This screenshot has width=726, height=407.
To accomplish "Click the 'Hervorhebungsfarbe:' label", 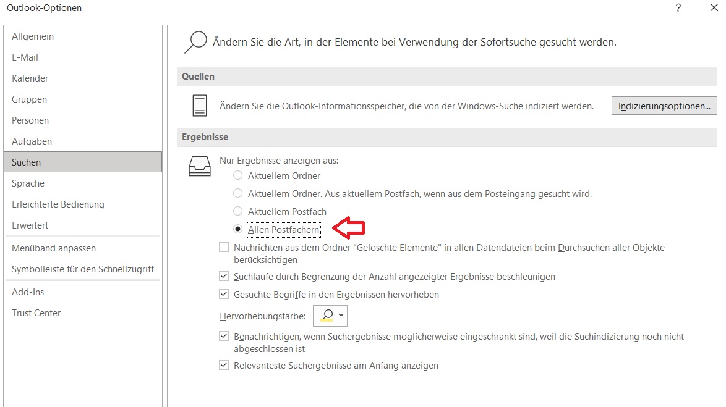I will [263, 316].
